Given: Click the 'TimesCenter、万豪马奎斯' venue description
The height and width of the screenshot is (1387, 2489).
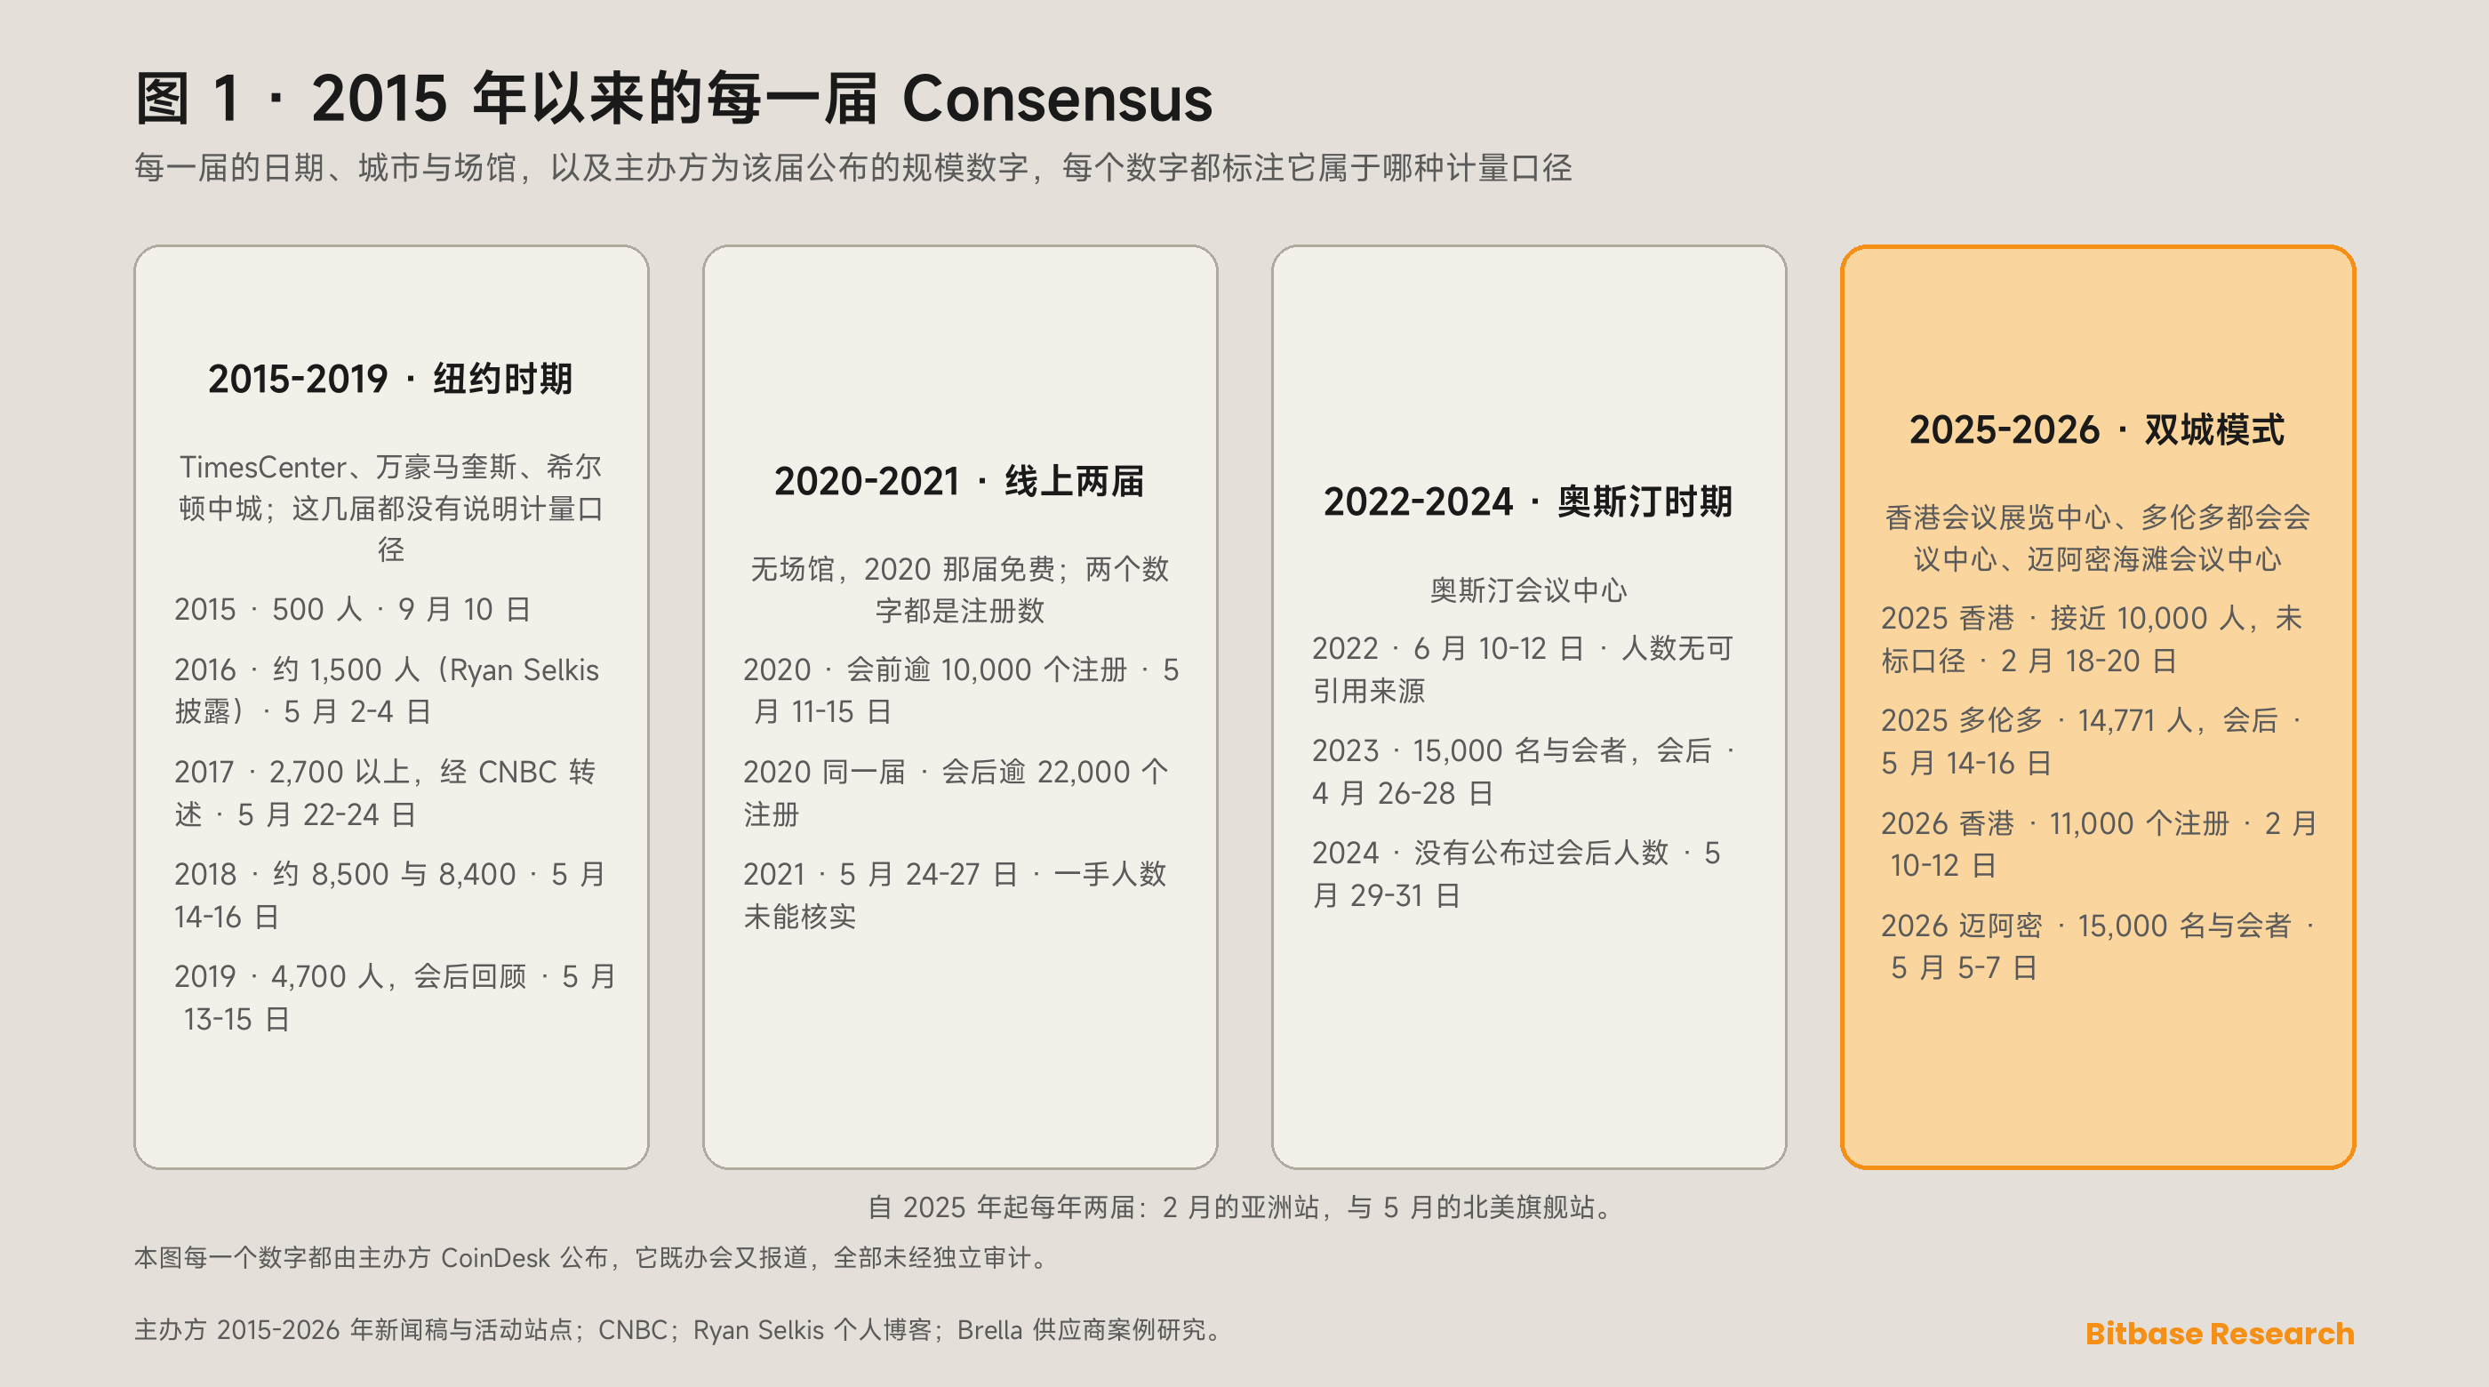Looking at the screenshot, I should [x=390, y=509].
